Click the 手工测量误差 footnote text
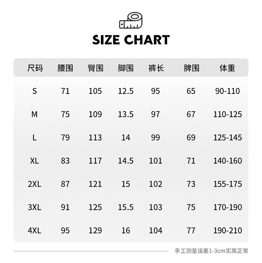The height and width of the screenshot is (263, 262). tap(212, 251)
